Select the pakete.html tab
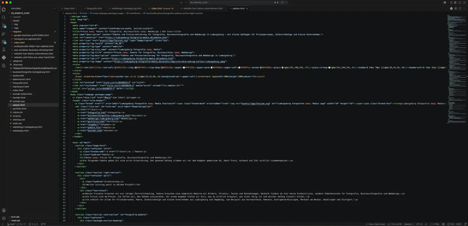The height and width of the screenshot is (226, 468). click(238, 8)
